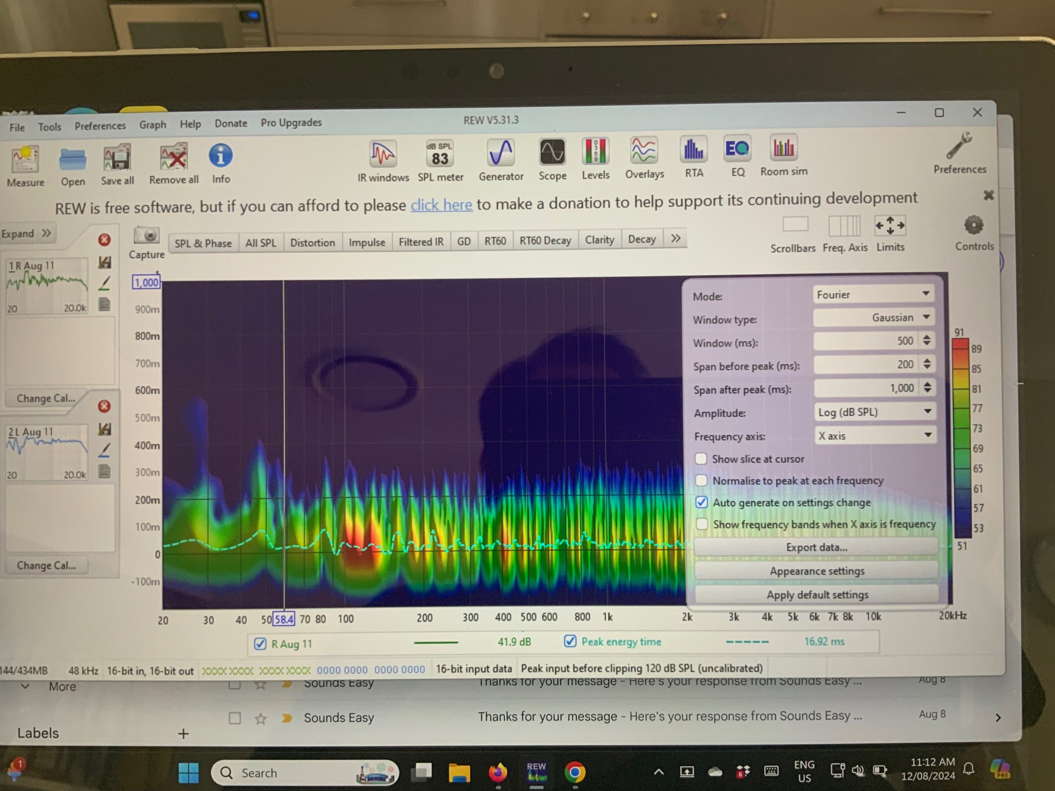Switch to the RT60 Decay tab
This screenshot has height=791, width=1055.
pyautogui.click(x=545, y=241)
